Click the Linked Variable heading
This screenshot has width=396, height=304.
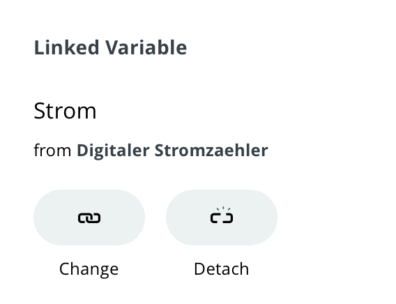110,47
